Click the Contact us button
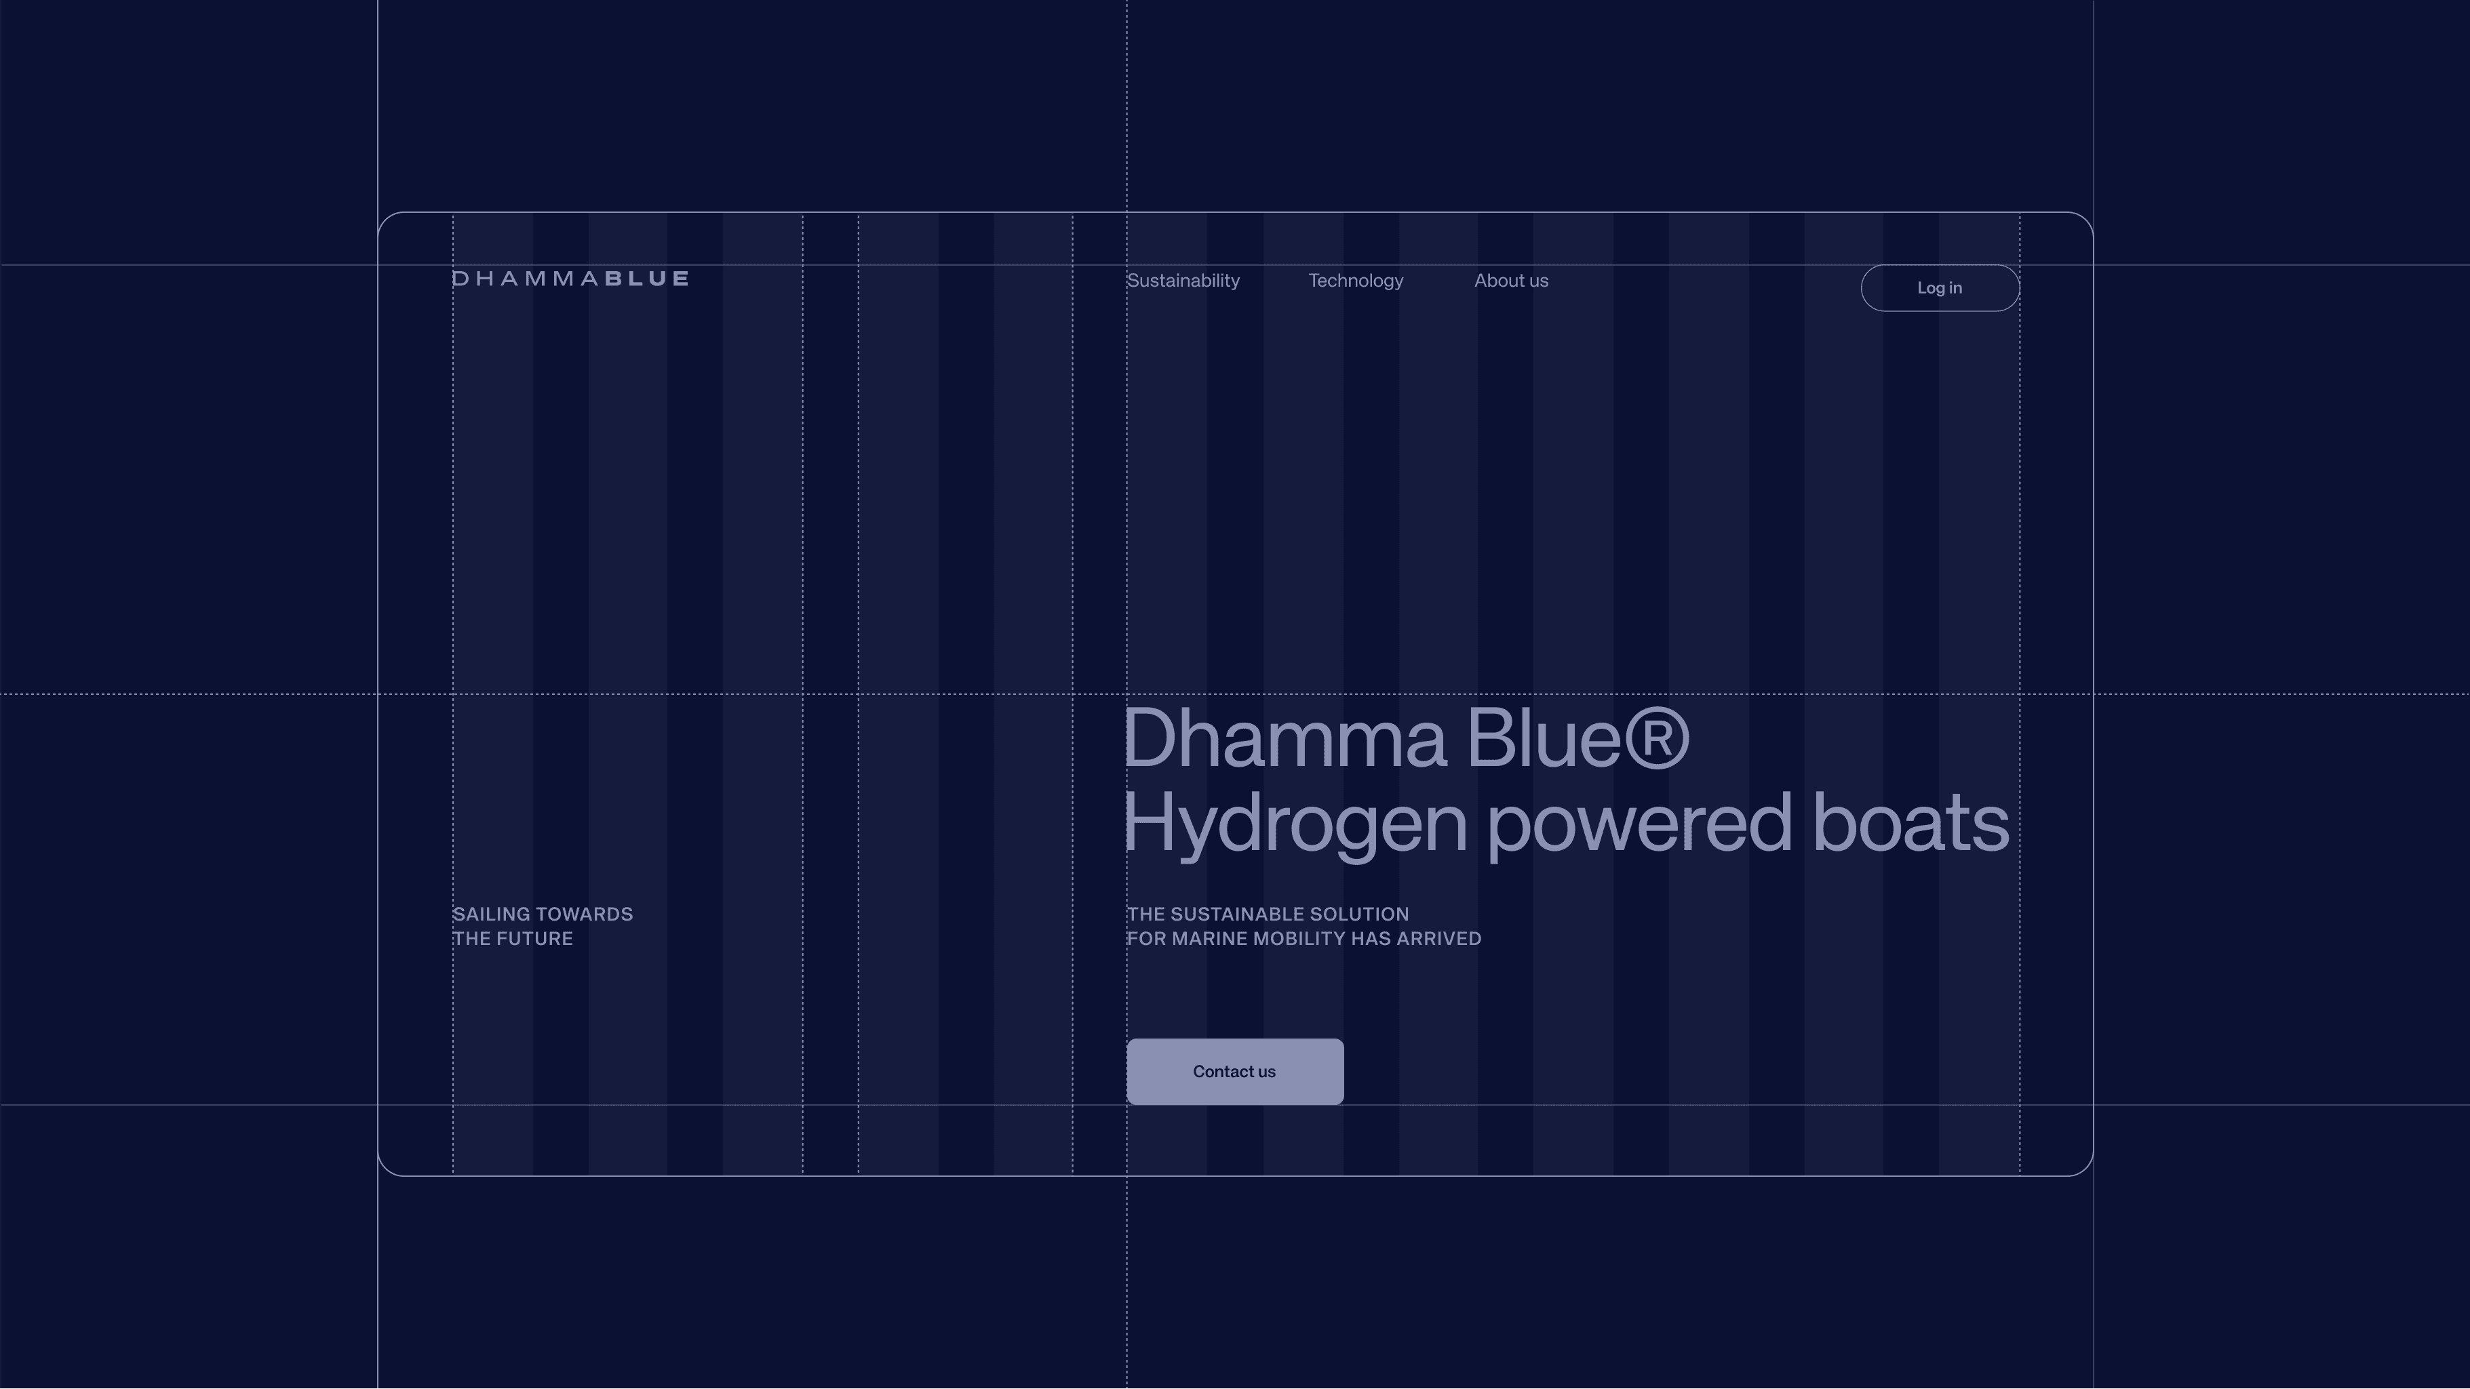Screen dimensions: 2470x1389 point(1234,1072)
